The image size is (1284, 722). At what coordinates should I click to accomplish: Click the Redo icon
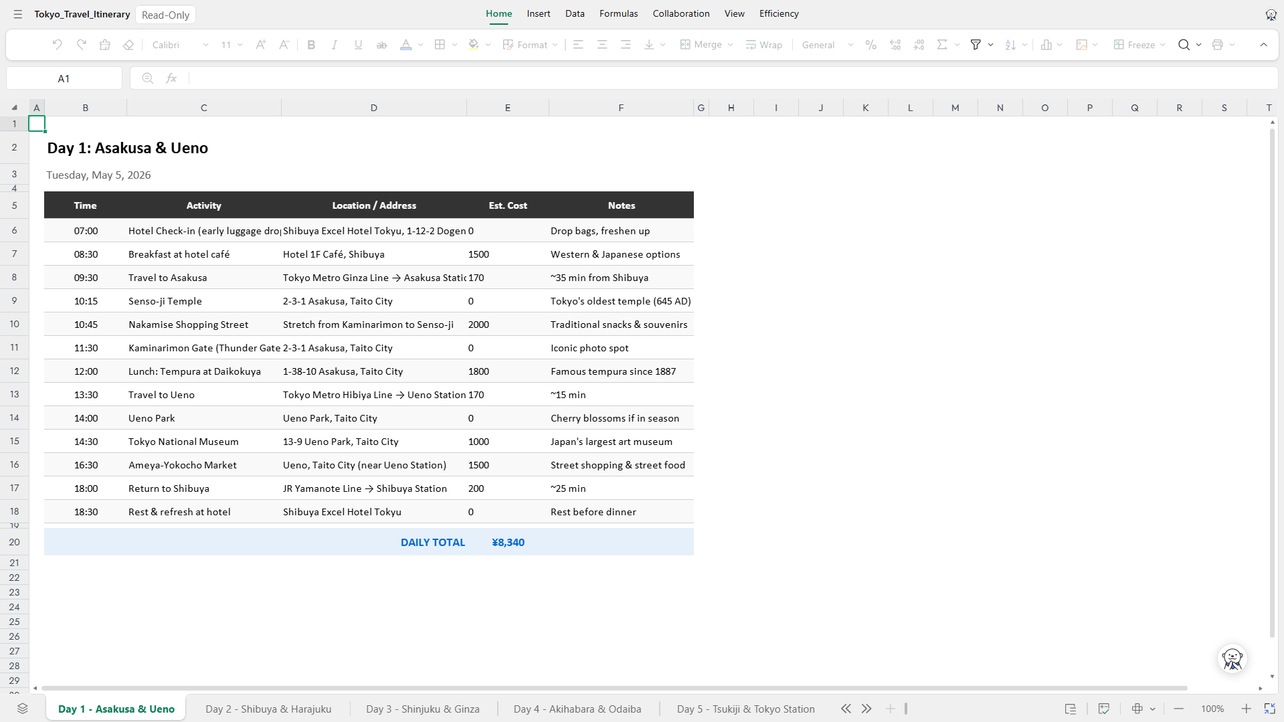81,45
